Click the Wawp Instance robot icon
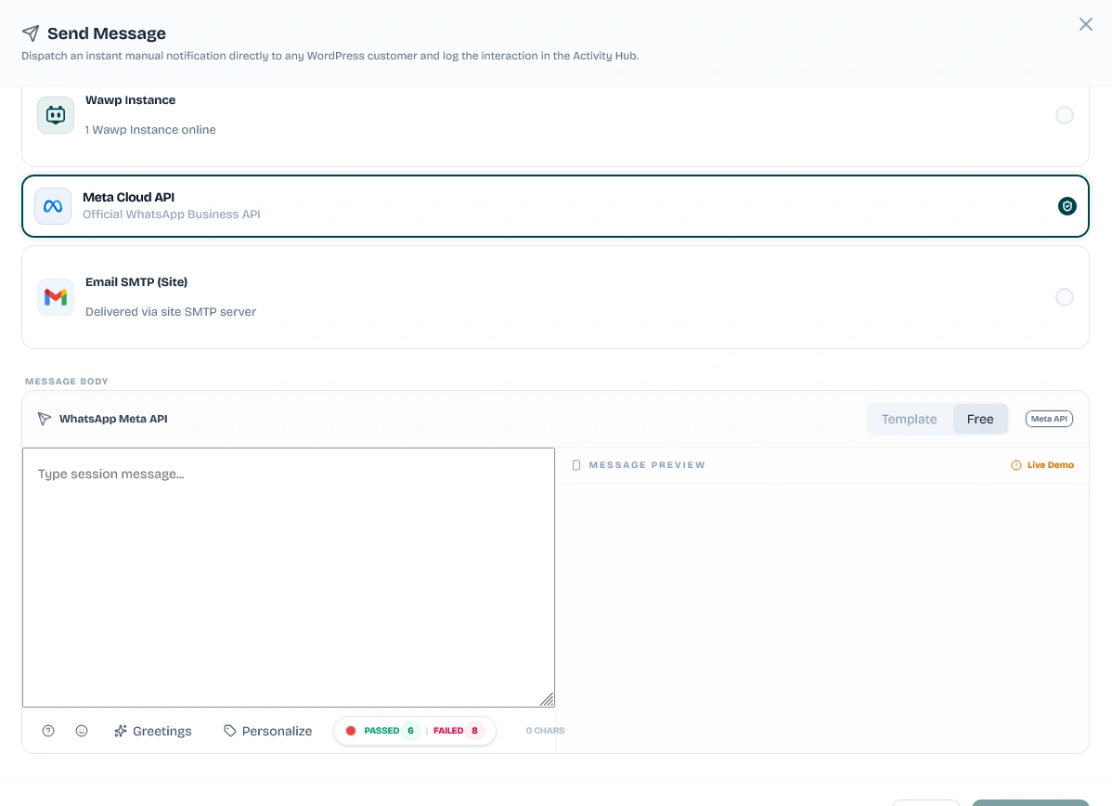The image size is (1112, 806). tap(56, 115)
